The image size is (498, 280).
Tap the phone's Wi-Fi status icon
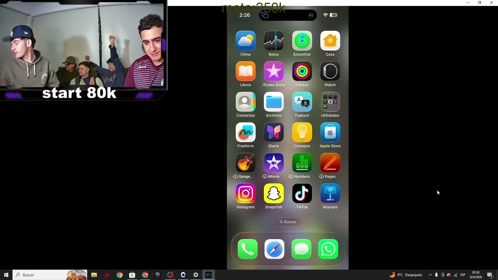325,15
